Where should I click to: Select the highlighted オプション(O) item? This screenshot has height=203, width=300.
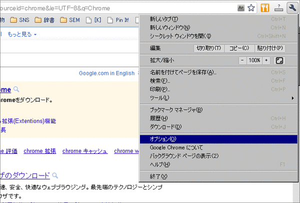click(x=218, y=139)
